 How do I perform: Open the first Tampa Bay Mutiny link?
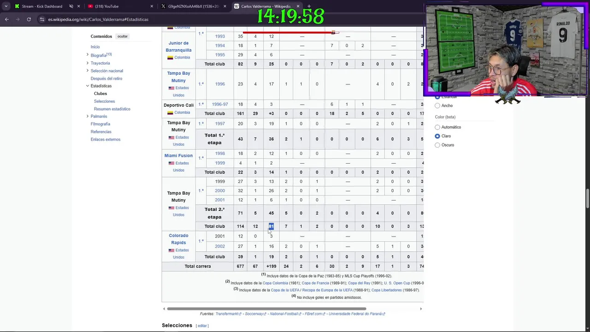point(178,77)
